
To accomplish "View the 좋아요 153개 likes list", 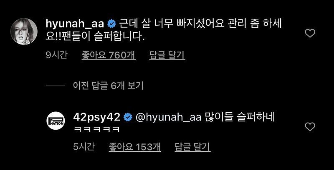I will tap(134, 147).
